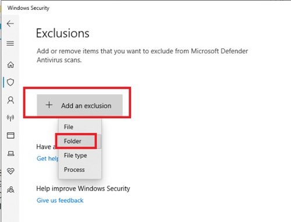
Task: Click the Help improve Windows Security heading
Action: 83,189
